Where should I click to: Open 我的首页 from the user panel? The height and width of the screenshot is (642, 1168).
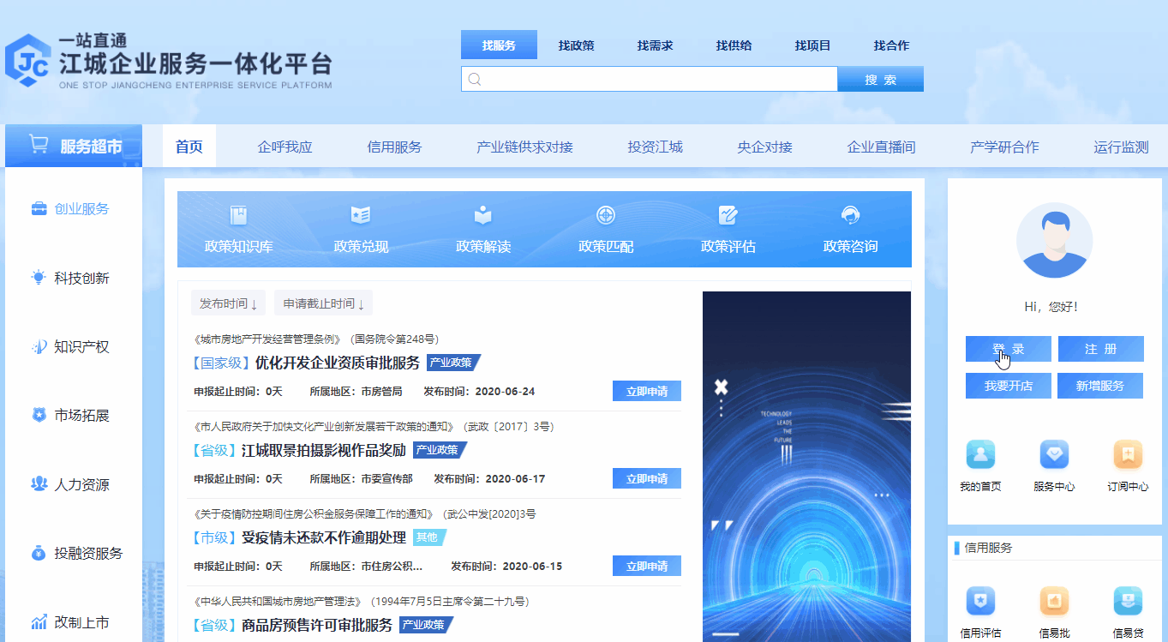click(979, 465)
